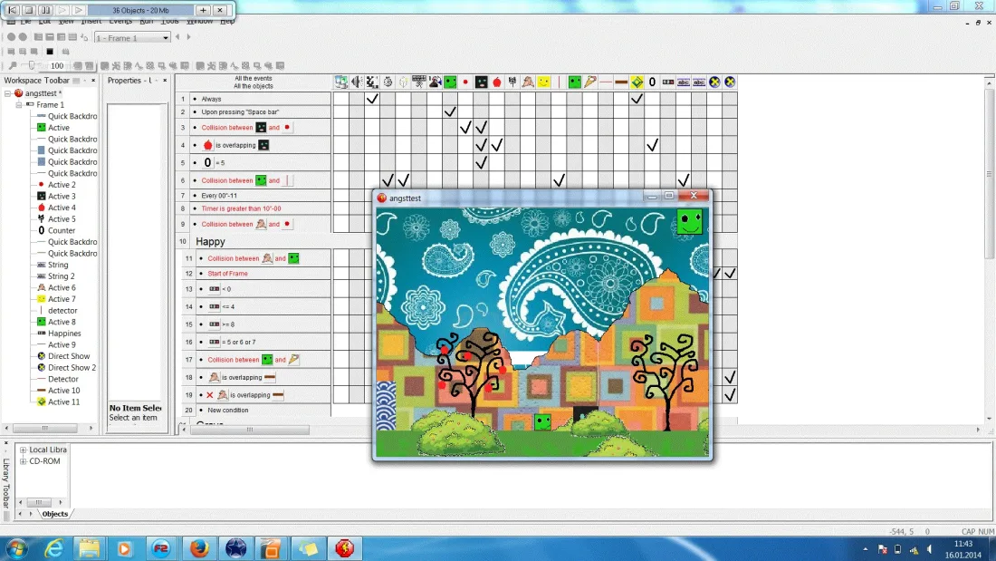Screen dimensions: 996x561
Task: Choose the Mouse pointer and keyboard header icon
Action: pyautogui.click(x=418, y=82)
